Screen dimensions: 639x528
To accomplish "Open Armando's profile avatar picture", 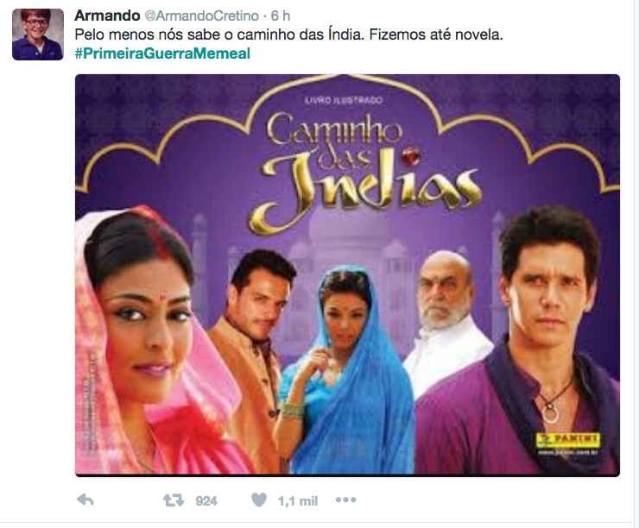I will click(38, 35).
